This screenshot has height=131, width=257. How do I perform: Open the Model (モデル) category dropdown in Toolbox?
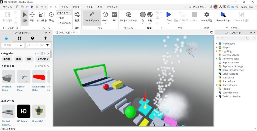pos(13,45)
